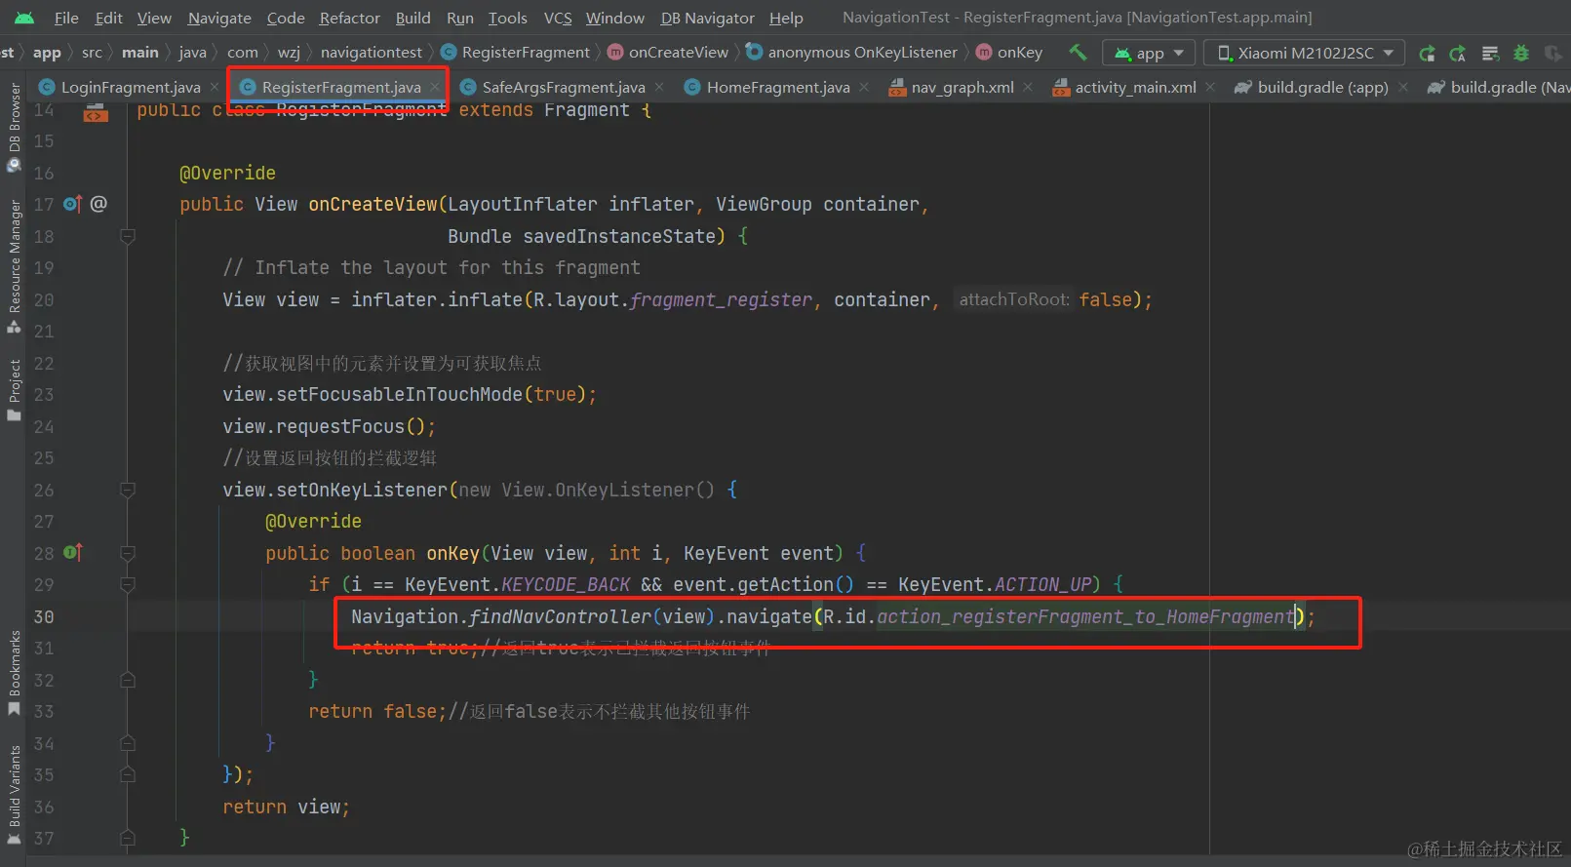1571x867 pixels.
Task: Click the RegisterFragment breadcrumb
Action: coord(516,53)
